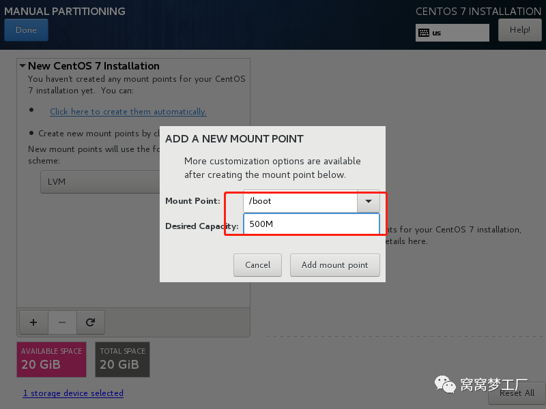Click the Mount Point text field
This screenshot has width=546, height=409.
click(x=300, y=201)
